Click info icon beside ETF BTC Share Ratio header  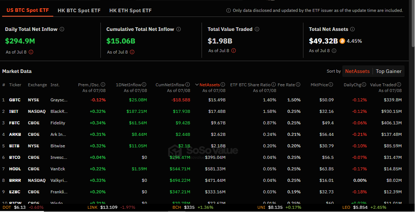coord(274,84)
